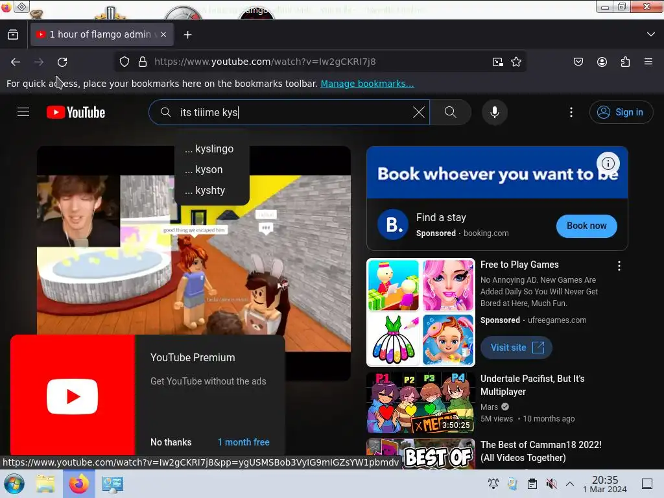Image resolution: width=664 pixels, height=498 pixels.
Task: Toggle the muted volume tray icon
Action: coord(551,484)
